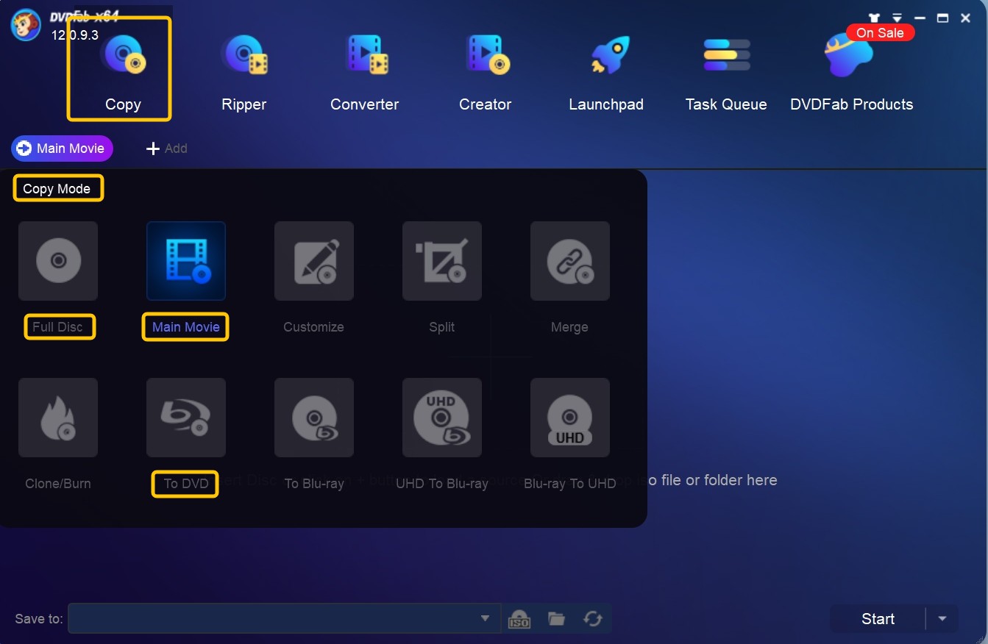Click the Clone/Burn label
988x644 pixels.
pyautogui.click(x=58, y=484)
